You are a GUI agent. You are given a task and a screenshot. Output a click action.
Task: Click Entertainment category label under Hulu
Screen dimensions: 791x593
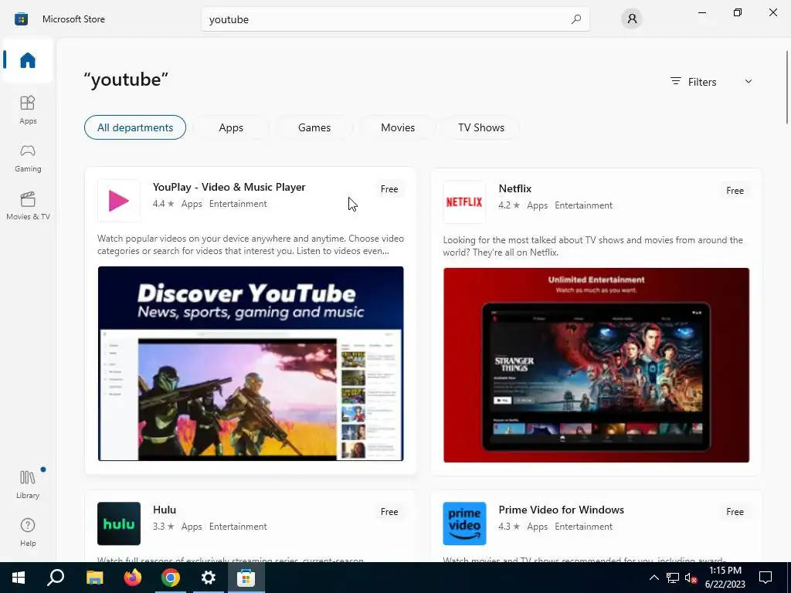point(238,527)
